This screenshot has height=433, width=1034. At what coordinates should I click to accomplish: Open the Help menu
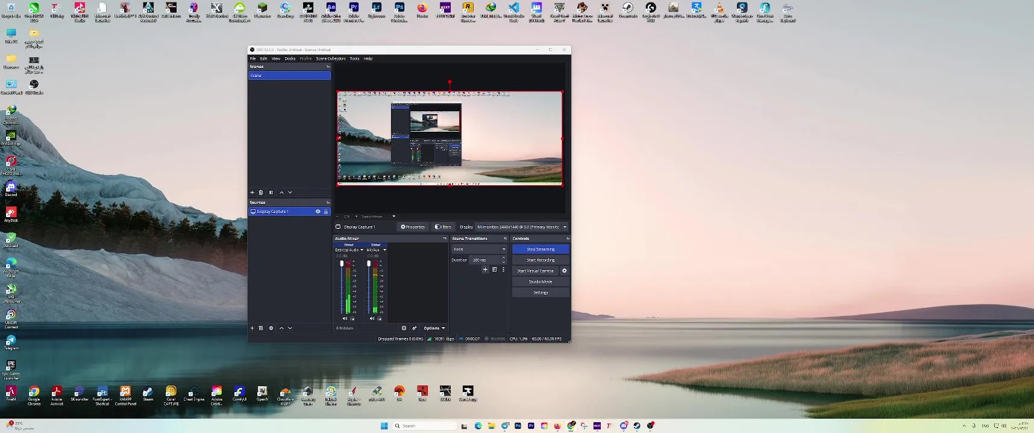click(x=368, y=58)
